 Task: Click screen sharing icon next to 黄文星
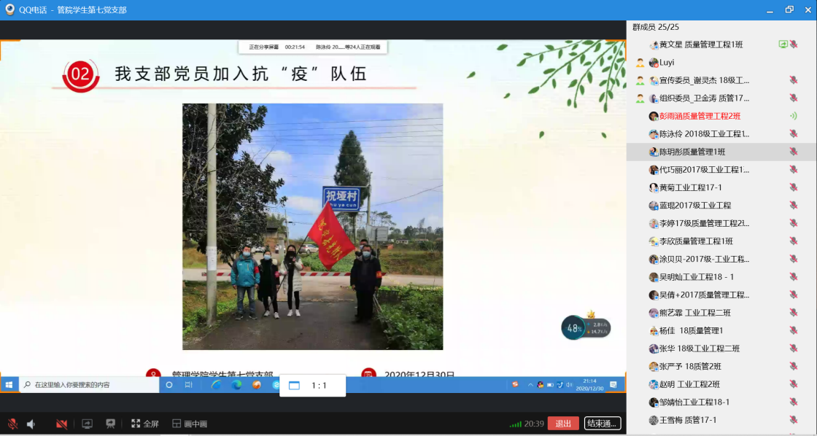[x=783, y=44]
